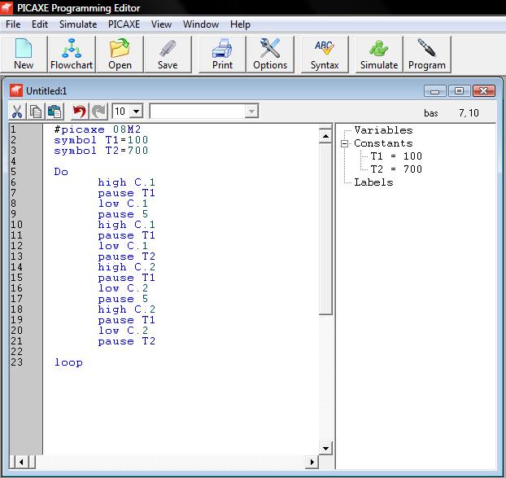Select the Labels tree item
Screen dimensions: 506x478
tap(373, 182)
